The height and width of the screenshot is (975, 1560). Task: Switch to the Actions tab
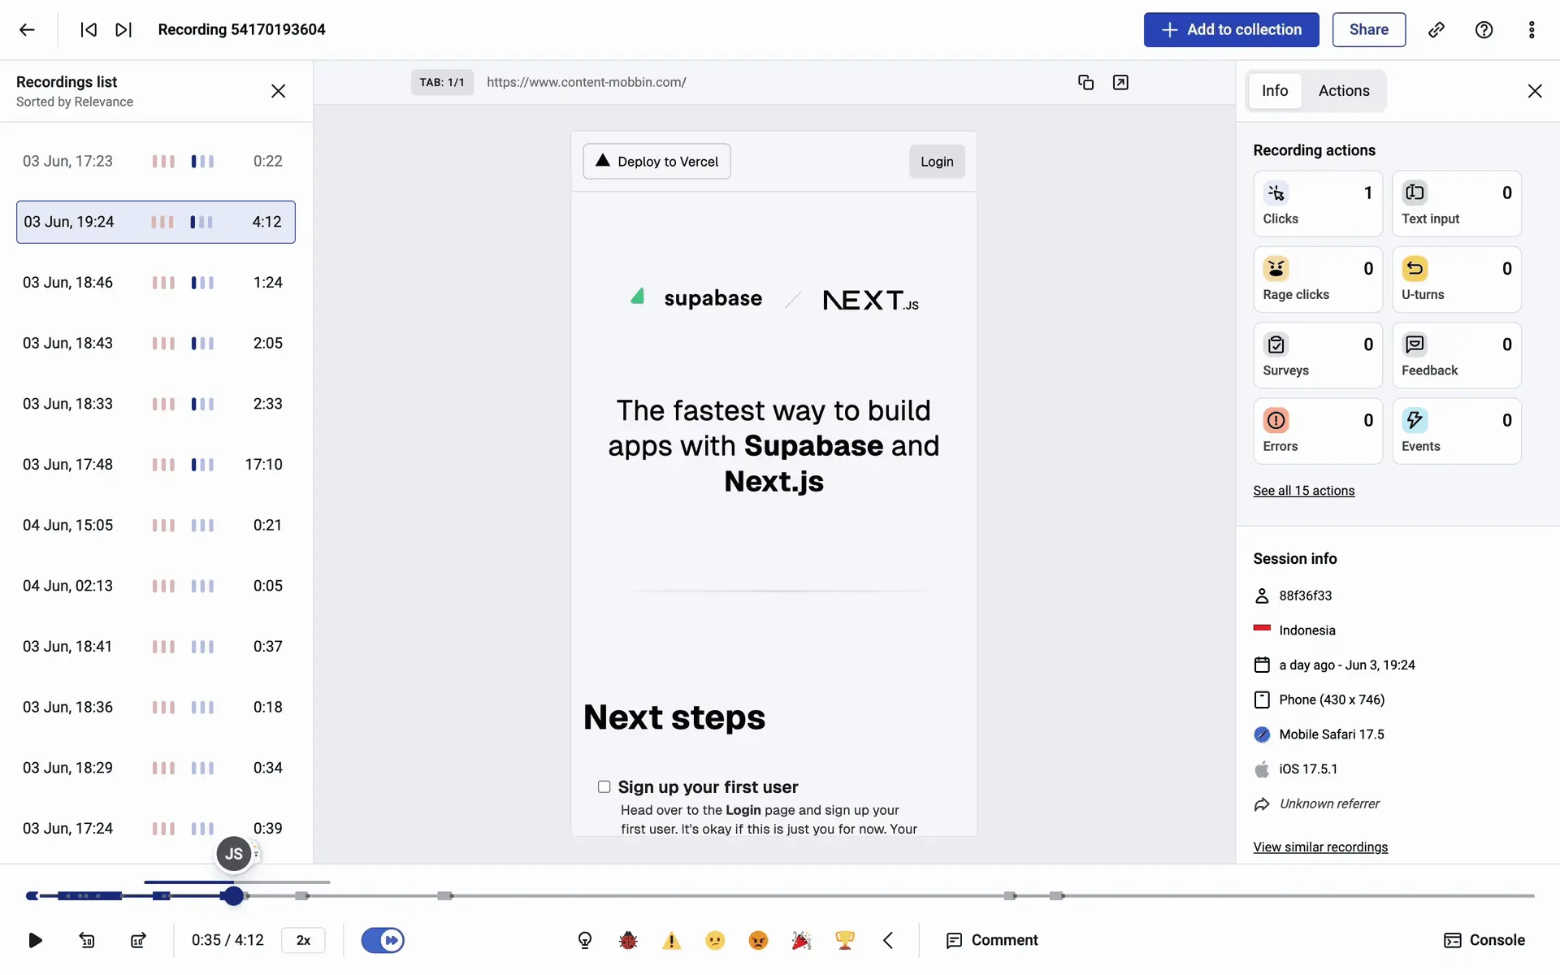(x=1344, y=91)
